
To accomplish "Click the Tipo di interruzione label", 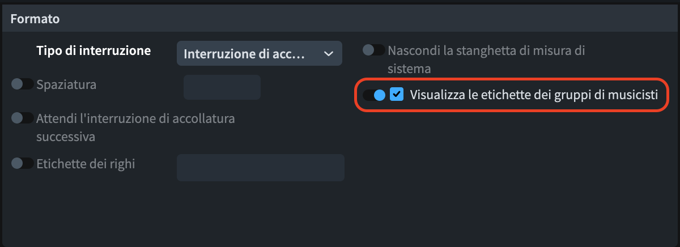I will click(93, 50).
